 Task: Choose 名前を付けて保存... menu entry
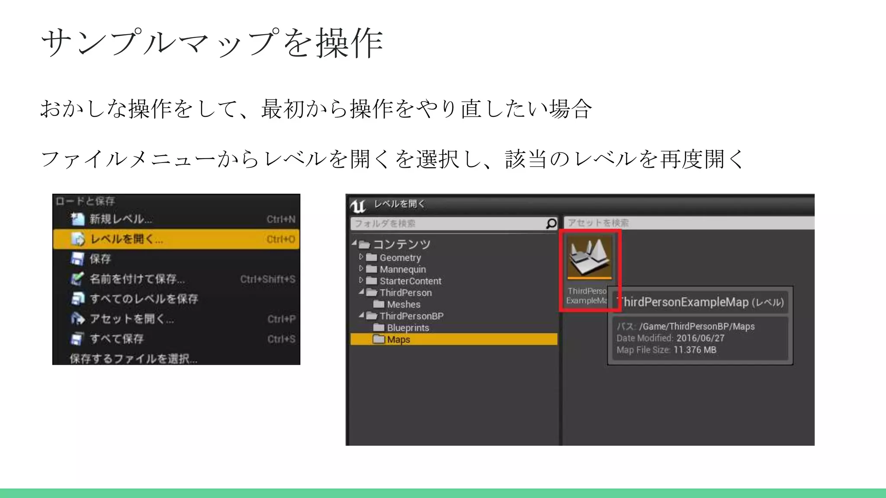tap(176, 279)
